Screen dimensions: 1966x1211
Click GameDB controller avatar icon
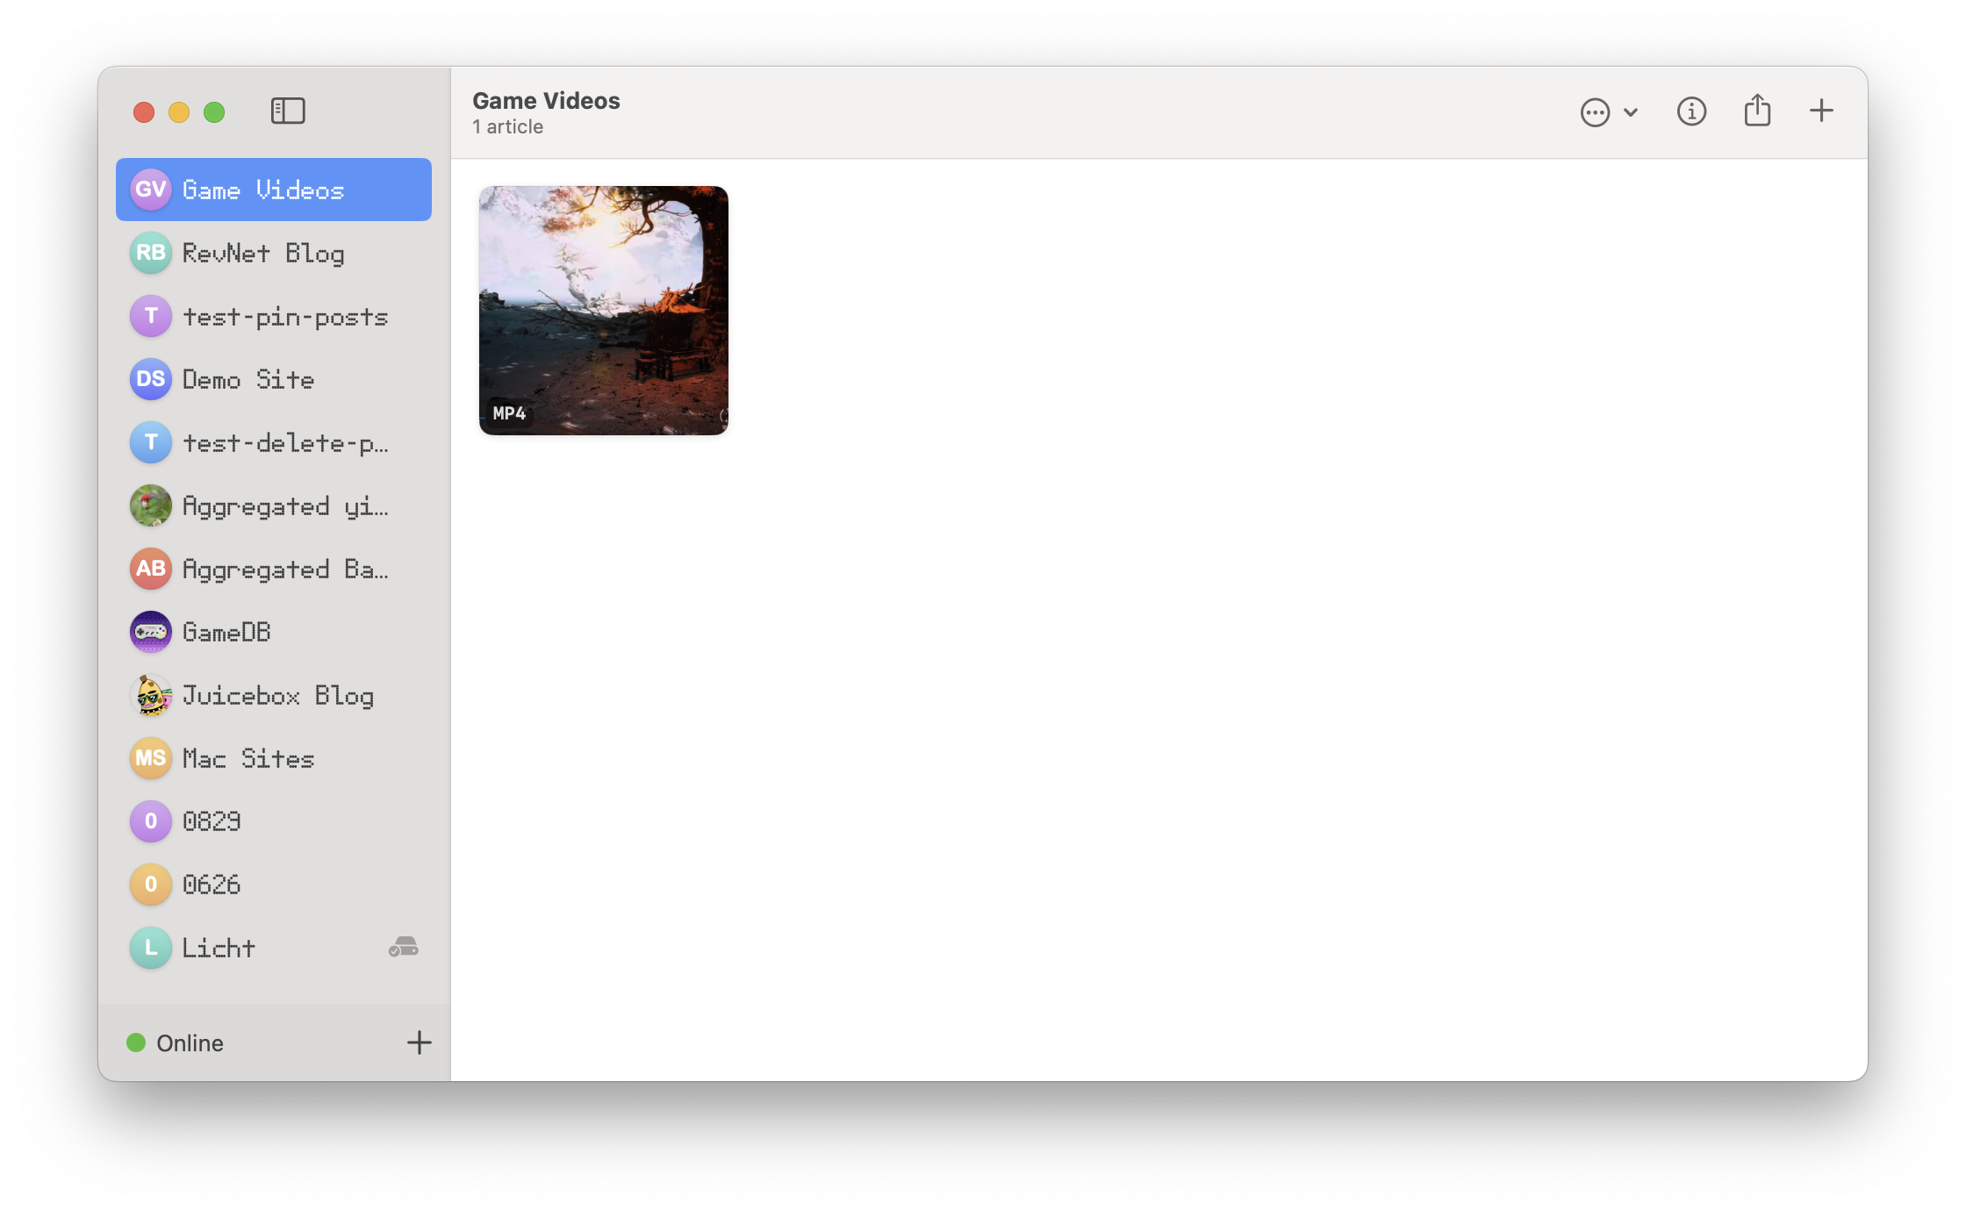click(151, 632)
